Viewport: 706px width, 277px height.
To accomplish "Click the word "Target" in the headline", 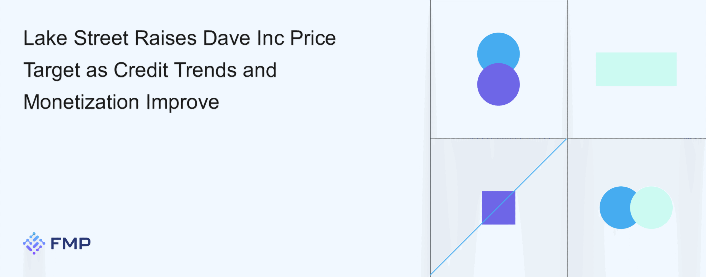I will [x=52, y=70].
